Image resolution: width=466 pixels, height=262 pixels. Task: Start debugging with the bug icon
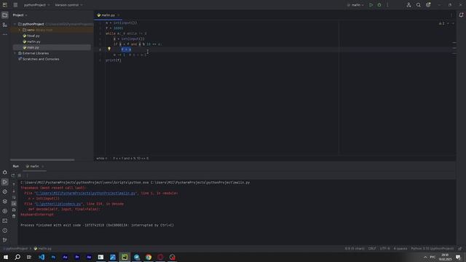pos(379,5)
